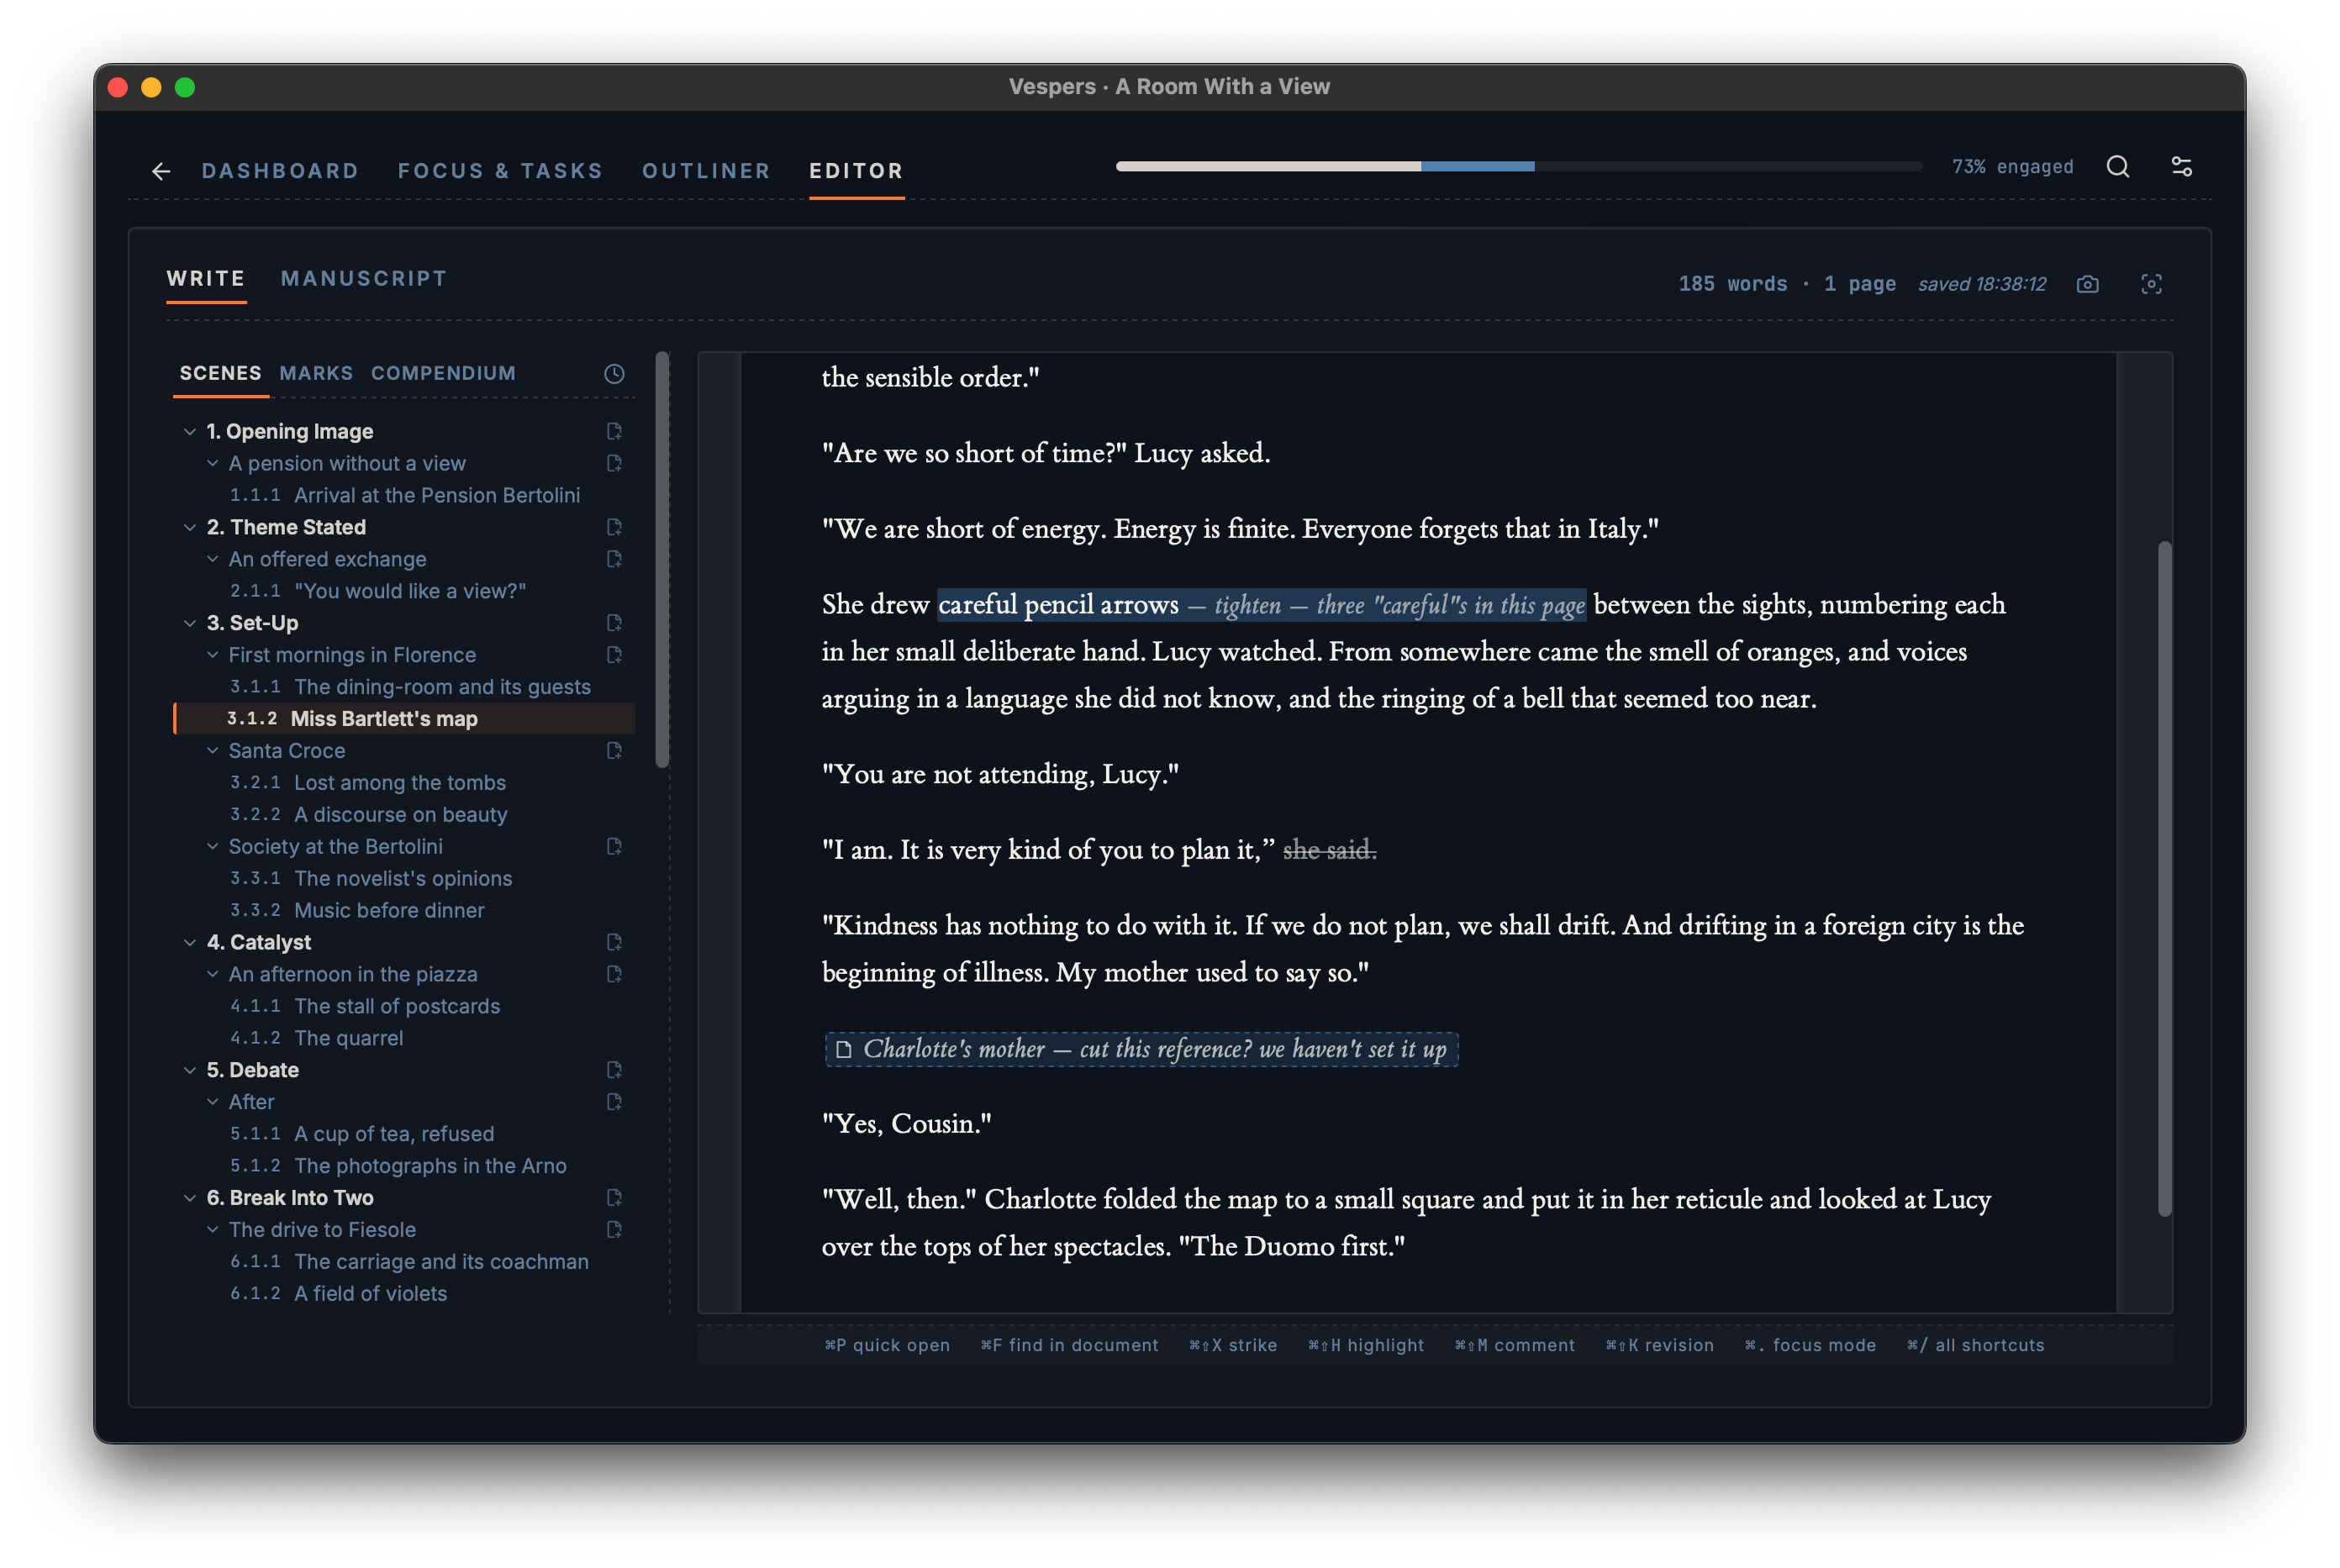The height and width of the screenshot is (1568, 2340).
Task: Open the settings sliders icon
Action: pos(2181,166)
